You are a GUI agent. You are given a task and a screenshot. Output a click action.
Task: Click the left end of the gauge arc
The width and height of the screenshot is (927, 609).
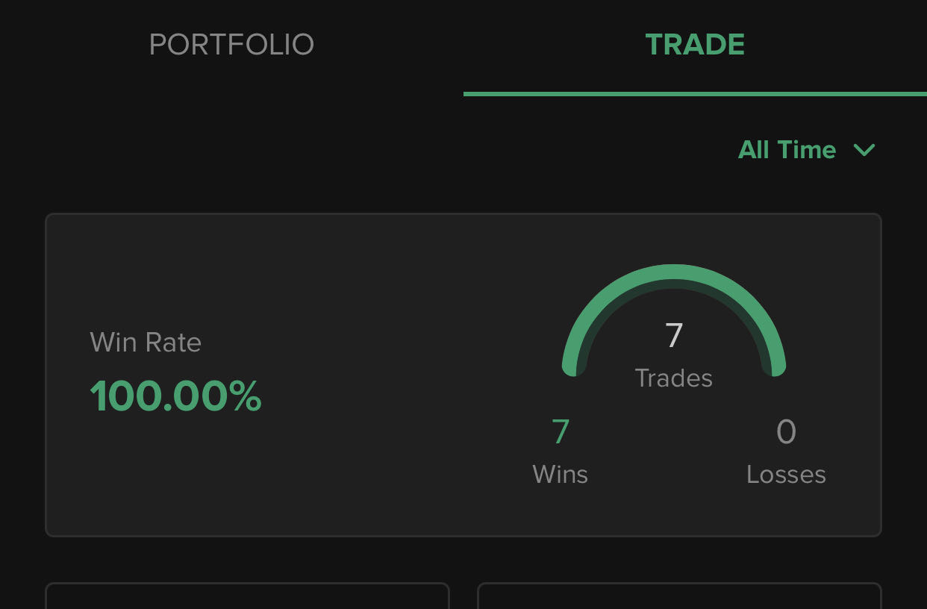point(572,366)
